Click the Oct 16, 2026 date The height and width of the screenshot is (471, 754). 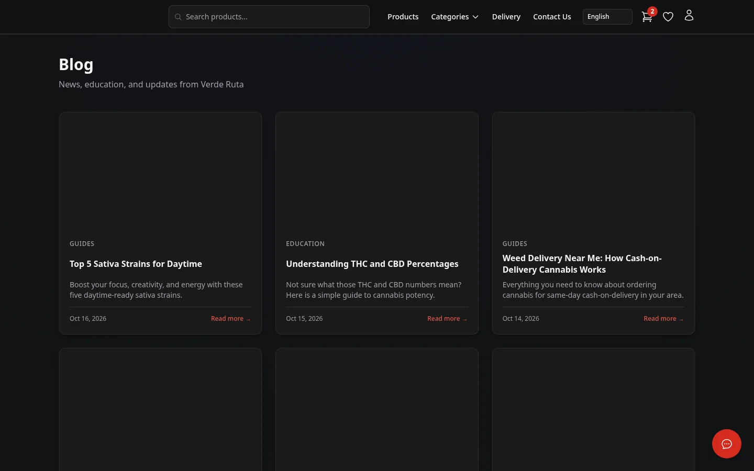pos(88,318)
